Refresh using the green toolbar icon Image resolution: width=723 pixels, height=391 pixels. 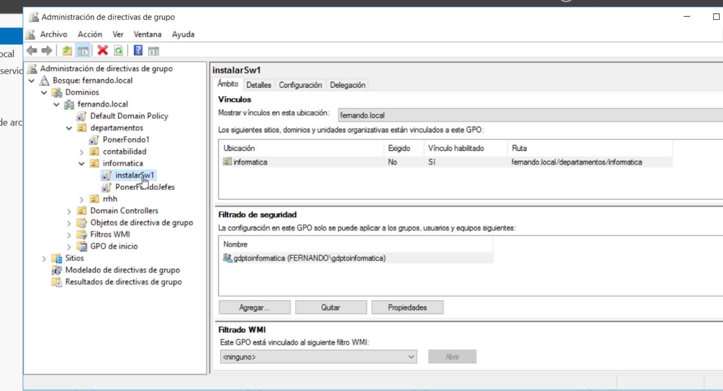click(x=118, y=50)
